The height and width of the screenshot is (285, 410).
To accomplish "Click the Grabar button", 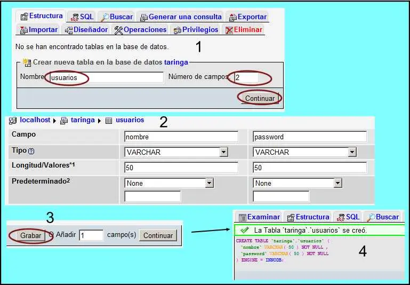I will (x=30, y=235).
